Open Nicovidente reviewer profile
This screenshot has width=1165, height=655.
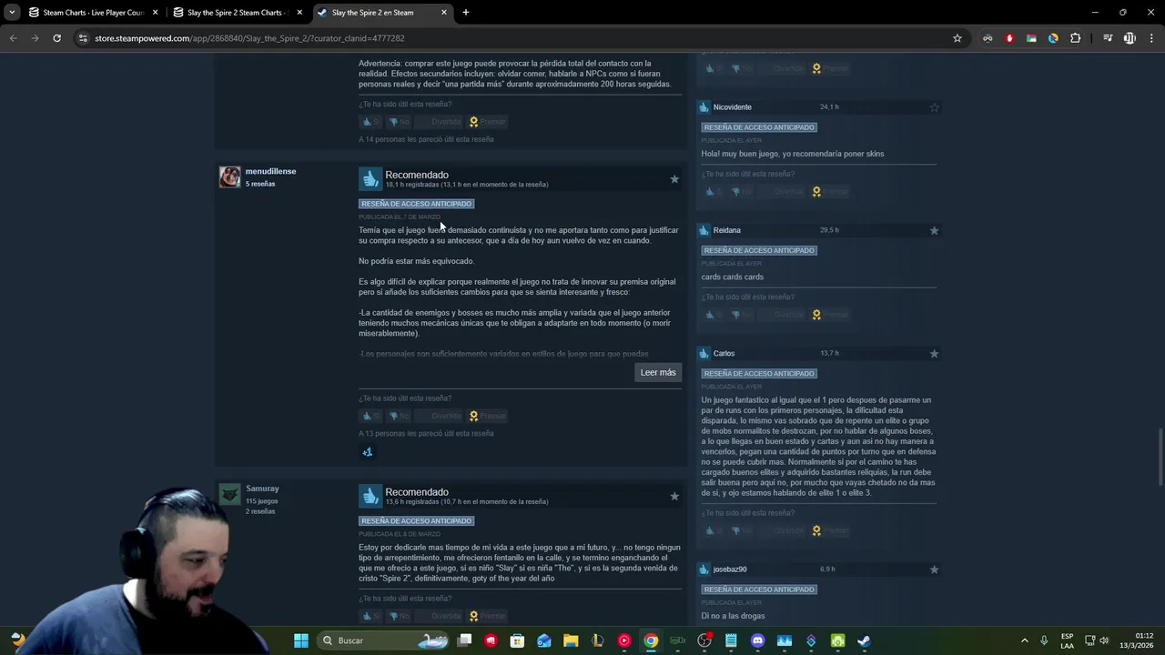click(732, 107)
